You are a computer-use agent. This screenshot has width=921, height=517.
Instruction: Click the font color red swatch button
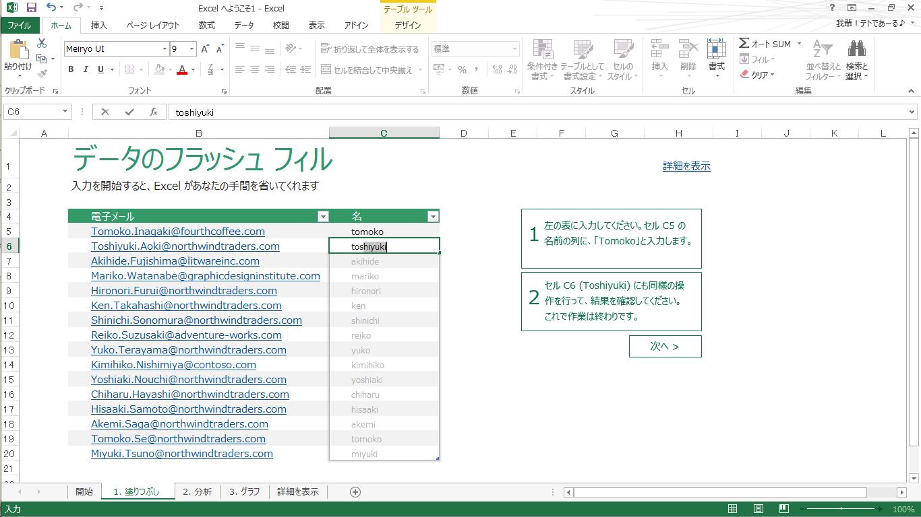[181, 69]
